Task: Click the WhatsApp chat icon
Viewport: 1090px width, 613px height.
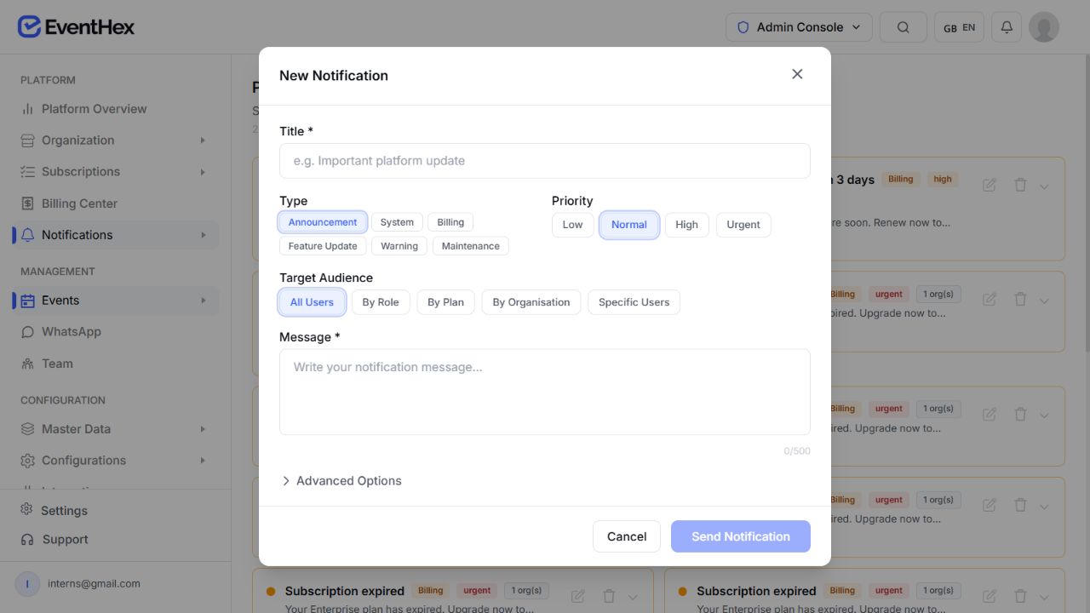Action: [x=27, y=332]
